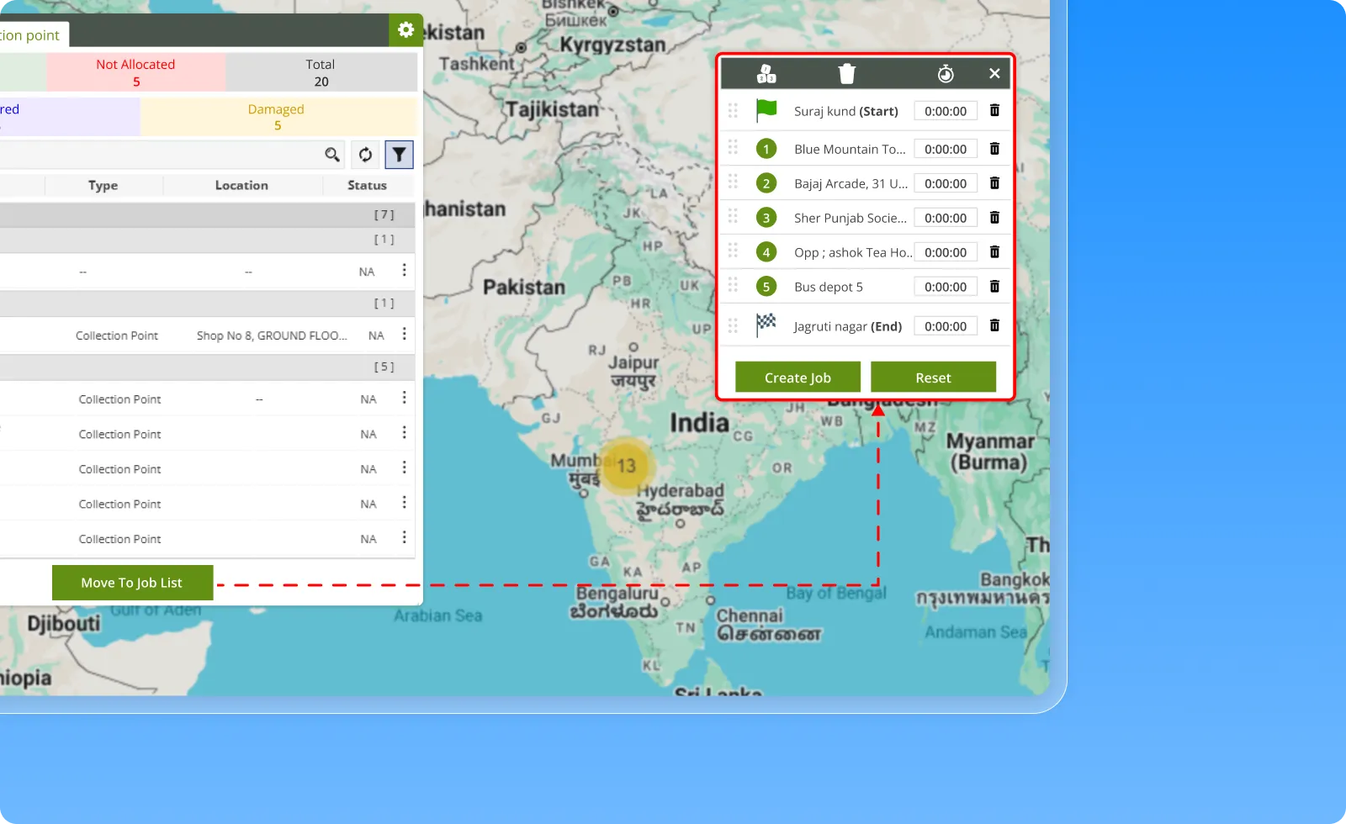Click the stopwatch icon in job list header
1346x824 pixels.
(x=946, y=74)
